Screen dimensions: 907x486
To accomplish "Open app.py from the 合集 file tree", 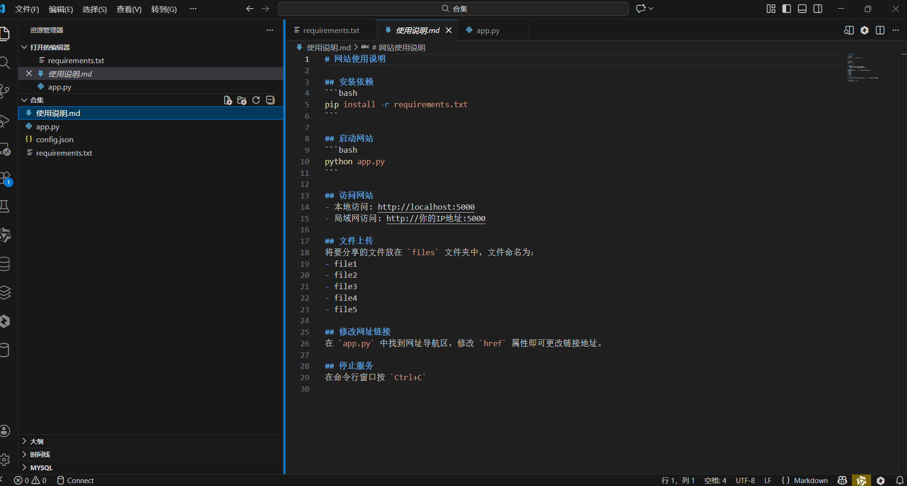I will coord(150,126).
